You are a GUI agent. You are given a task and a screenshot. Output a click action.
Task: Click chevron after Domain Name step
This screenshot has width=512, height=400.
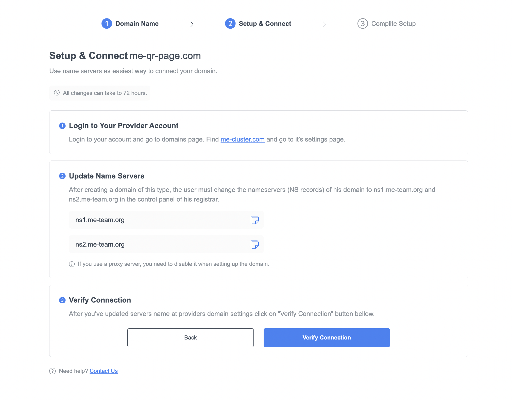[192, 24]
